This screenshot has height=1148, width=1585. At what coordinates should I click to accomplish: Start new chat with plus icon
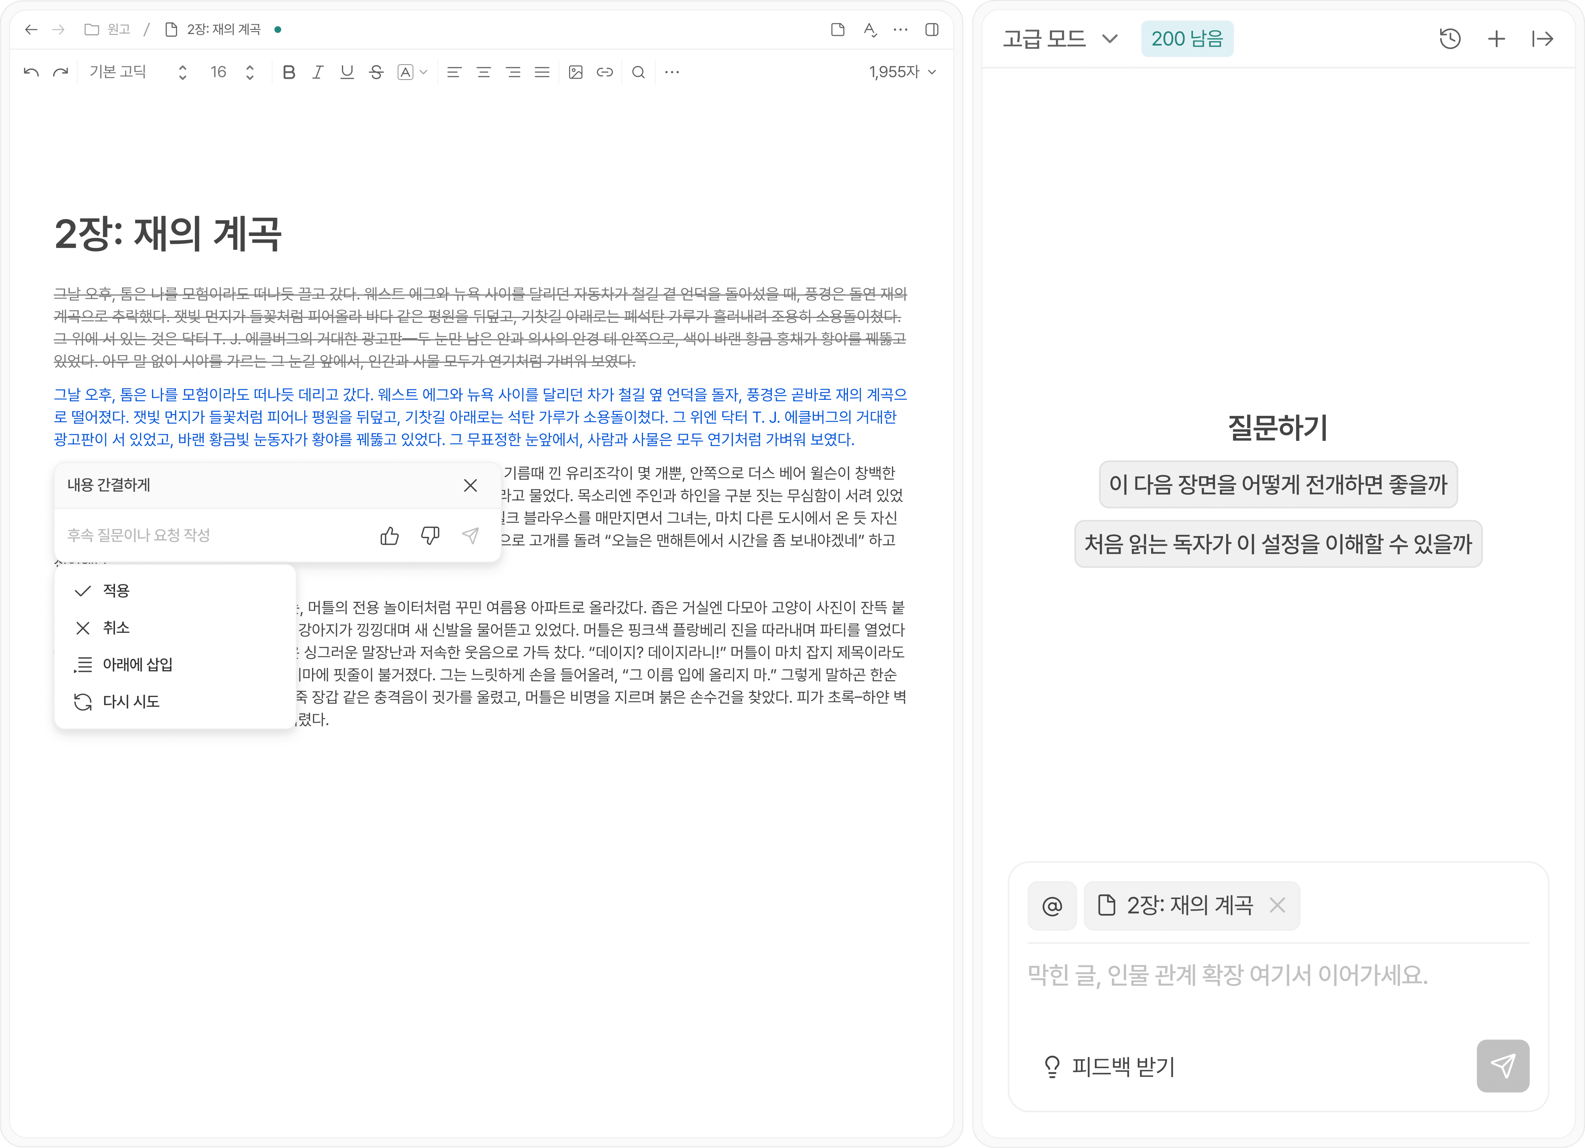(x=1496, y=38)
